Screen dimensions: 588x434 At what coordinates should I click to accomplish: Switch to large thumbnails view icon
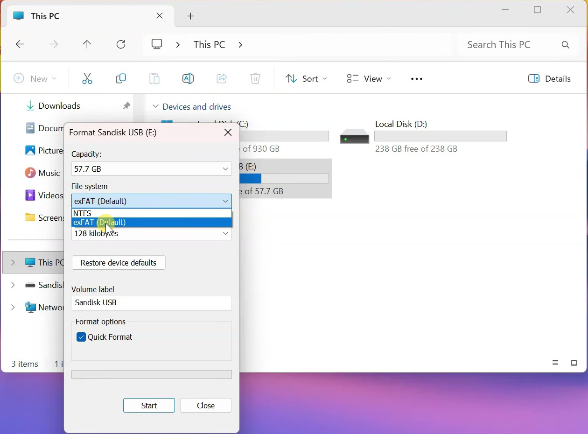click(x=574, y=363)
